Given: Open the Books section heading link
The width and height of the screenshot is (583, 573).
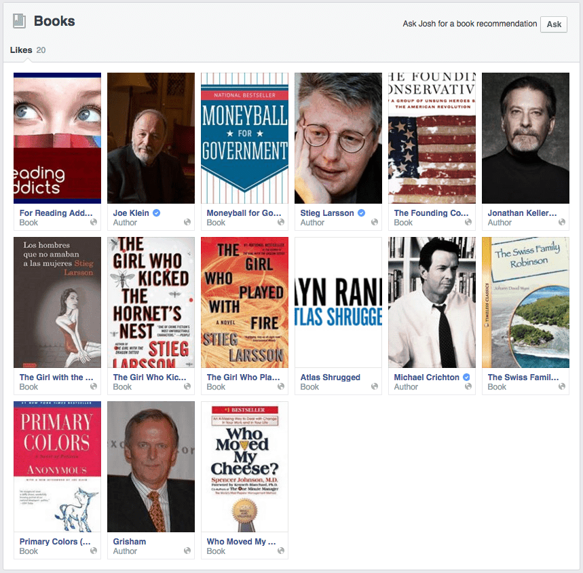Looking at the screenshot, I should pos(54,21).
